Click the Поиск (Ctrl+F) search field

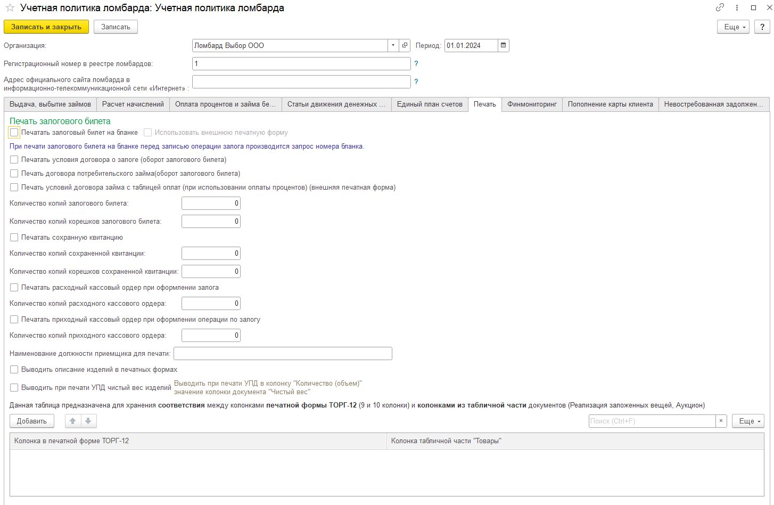(652, 421)
